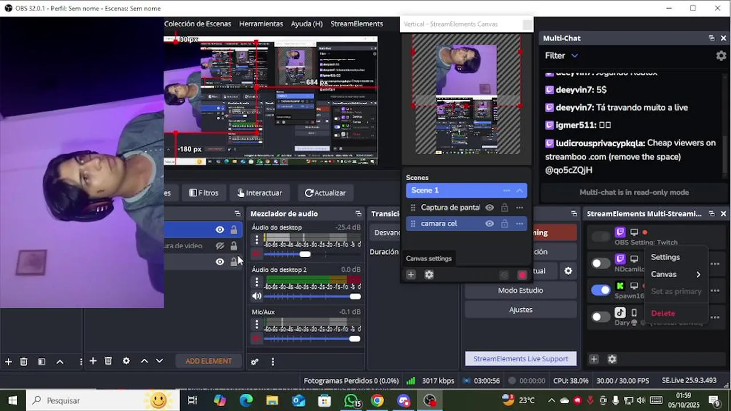The width and height of the screenshot is (731, 411).
Task: Open options dots for Mic/Aux
Action: (x=257, y=324)
